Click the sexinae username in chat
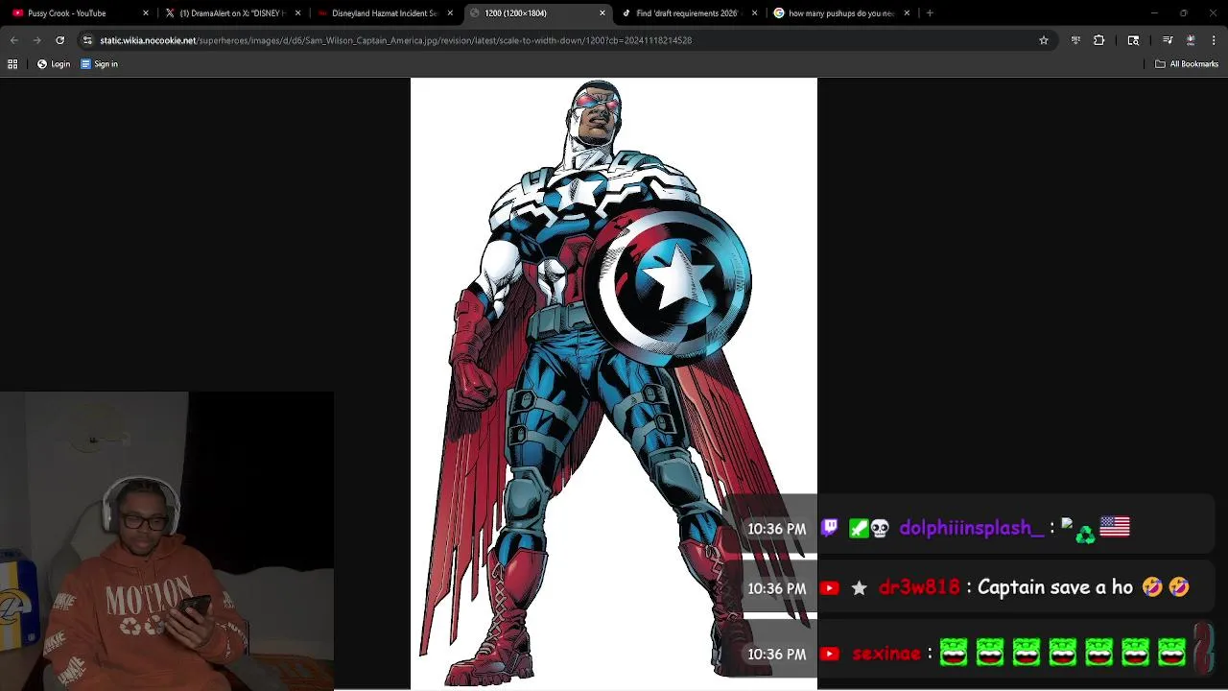This screenshot has width=1228, height=691. coord(886,654)
